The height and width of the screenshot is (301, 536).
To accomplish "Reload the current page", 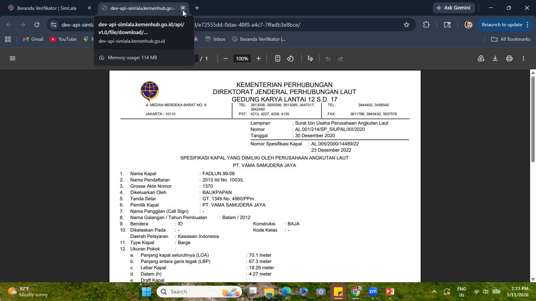I will click(37, 25).
